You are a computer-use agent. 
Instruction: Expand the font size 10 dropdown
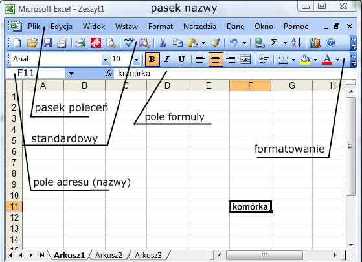point(136,60)
